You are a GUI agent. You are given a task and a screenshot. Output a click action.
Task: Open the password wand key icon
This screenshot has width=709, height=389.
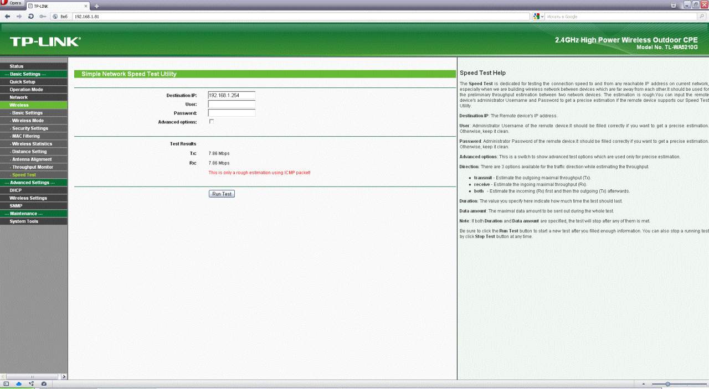[x=43, y=17]
